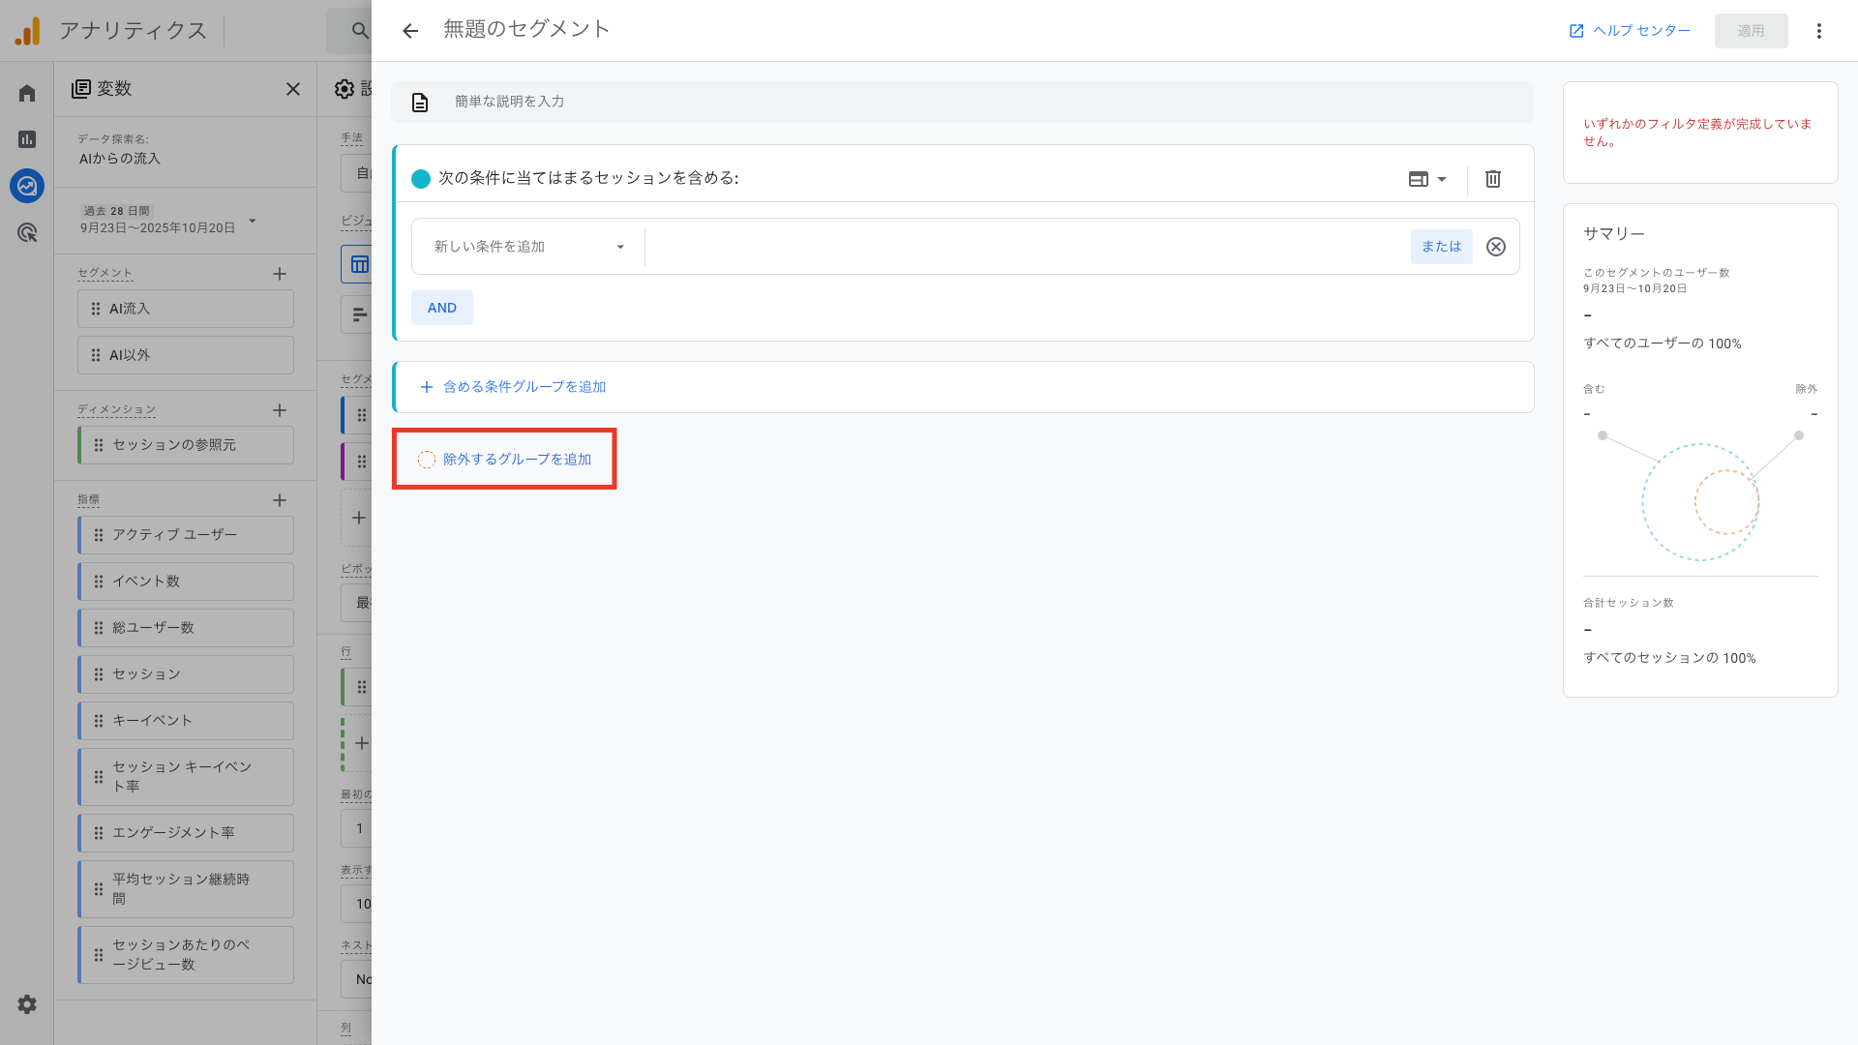Open the Reports section icon
The height and width of the screenshot is (1045, 1858).
point(26,139)
